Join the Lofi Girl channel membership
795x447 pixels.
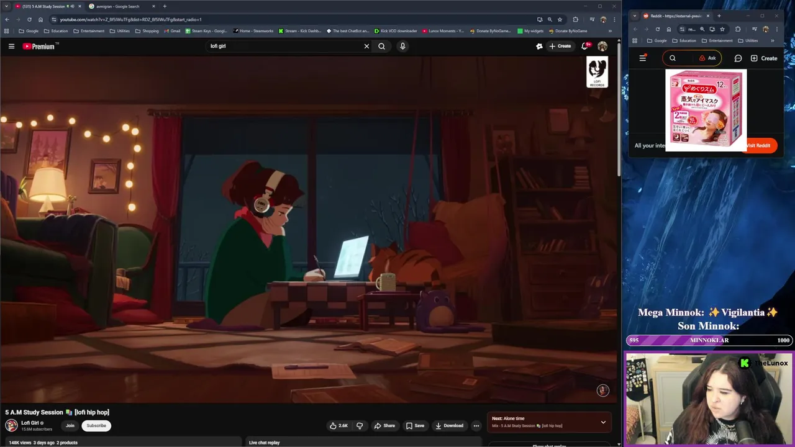(70, 425)
